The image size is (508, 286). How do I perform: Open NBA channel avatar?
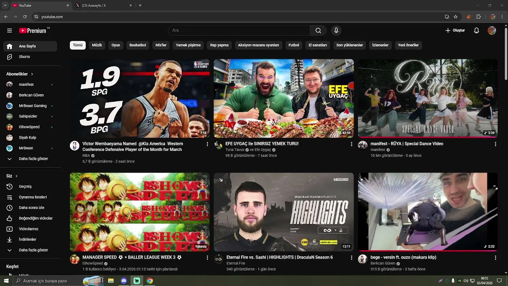point(75,146)
